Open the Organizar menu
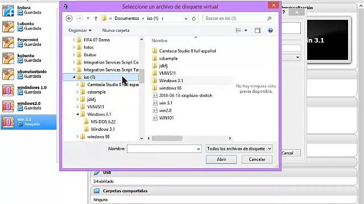This screenshot has height=204, width=364. pos(80,30)
